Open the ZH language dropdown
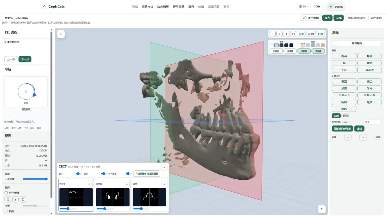386x217 pixels. 304,6
